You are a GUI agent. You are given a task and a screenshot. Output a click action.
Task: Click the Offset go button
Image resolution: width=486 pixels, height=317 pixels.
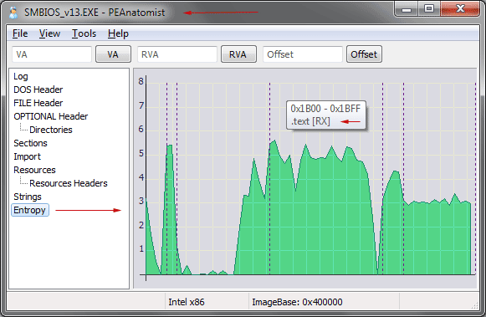point(364,54)
